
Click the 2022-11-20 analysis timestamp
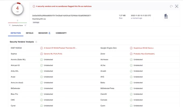click(141, 15)
